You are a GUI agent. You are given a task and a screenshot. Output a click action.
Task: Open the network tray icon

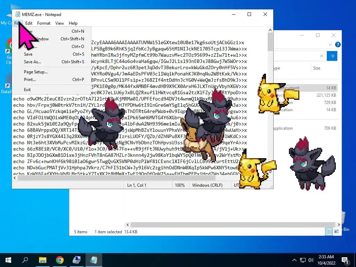(303, 260)
